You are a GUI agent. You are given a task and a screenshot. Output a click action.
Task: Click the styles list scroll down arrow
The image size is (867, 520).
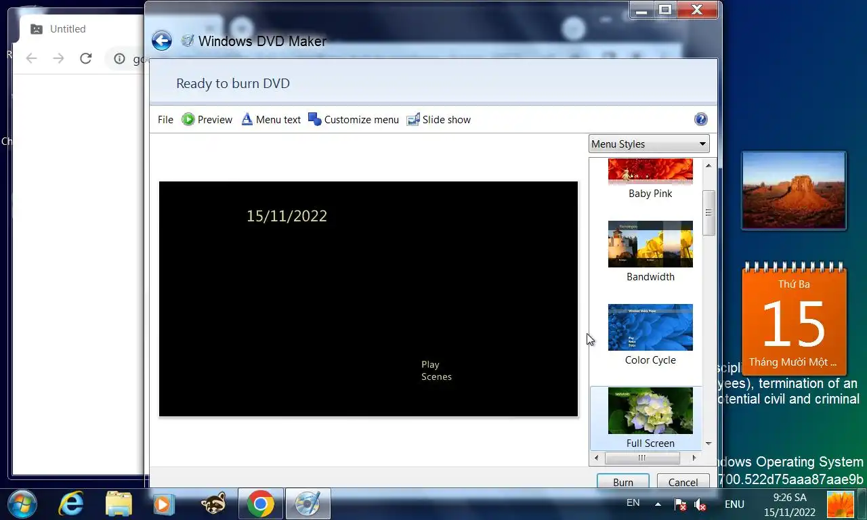pos(709,443)
